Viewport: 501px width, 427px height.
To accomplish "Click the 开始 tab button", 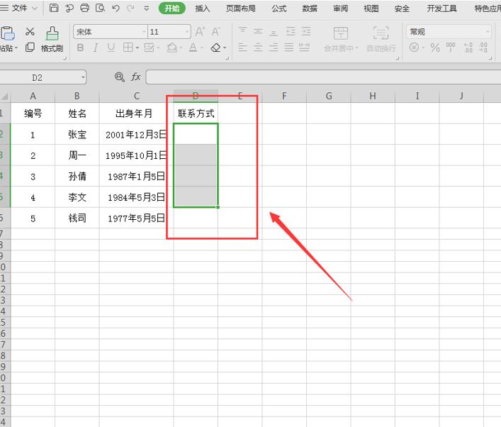I will coord(172,8).
